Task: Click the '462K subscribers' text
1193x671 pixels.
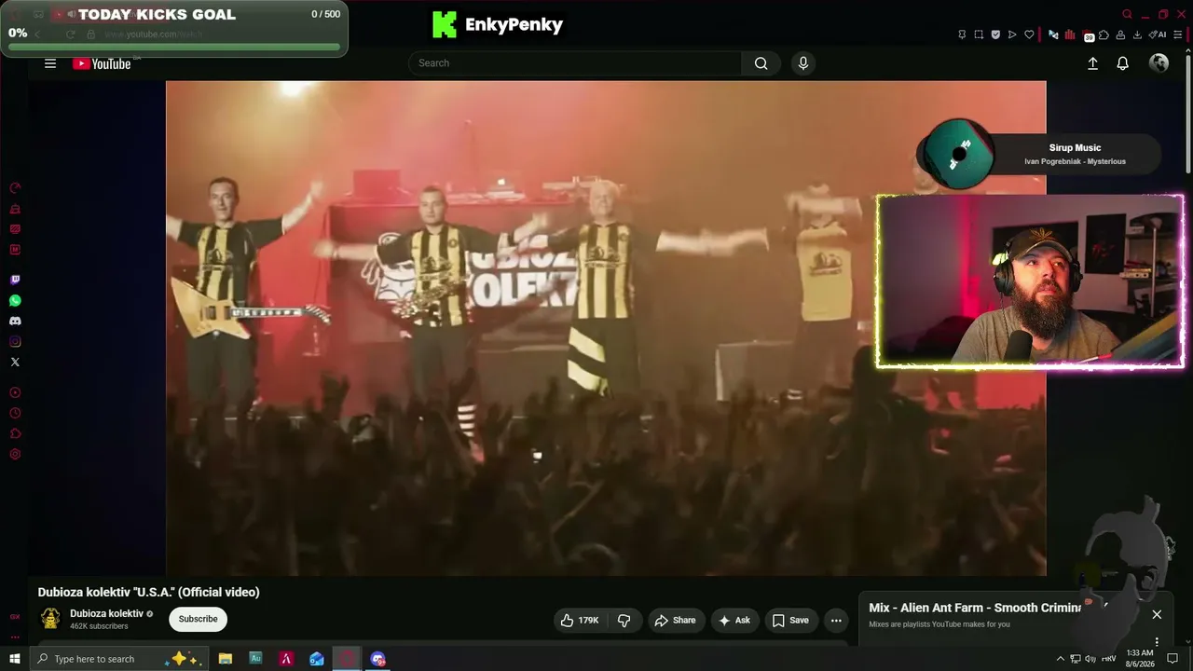Action: [x=99, y=626]
